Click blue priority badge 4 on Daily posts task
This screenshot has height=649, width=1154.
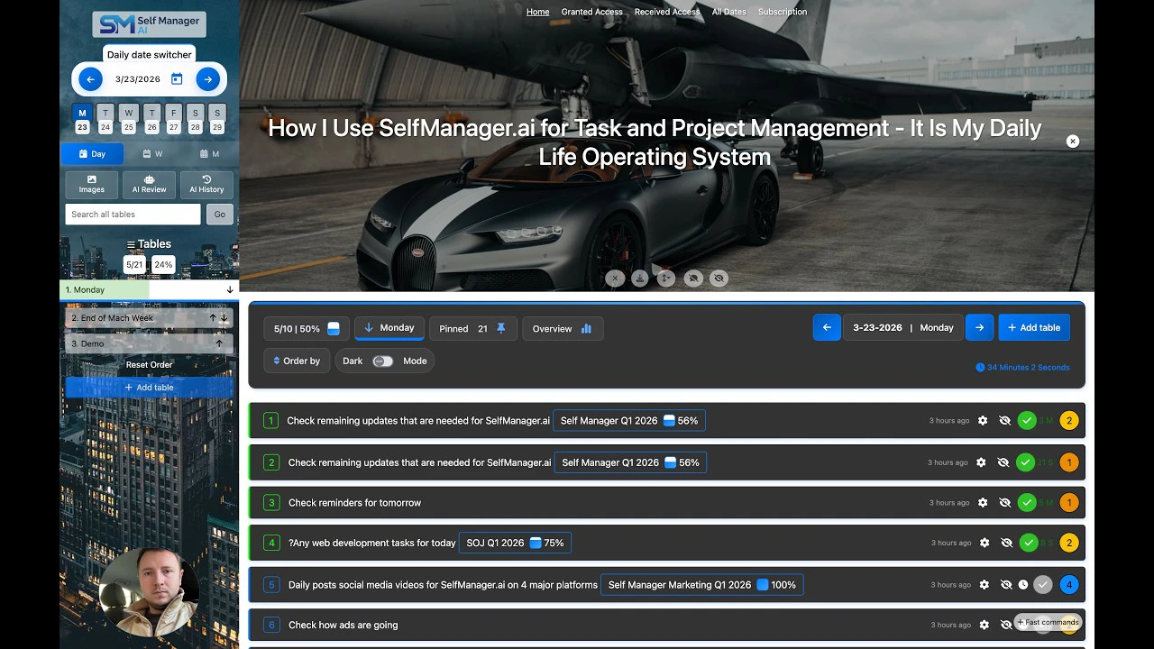[x=1069, y=585]
